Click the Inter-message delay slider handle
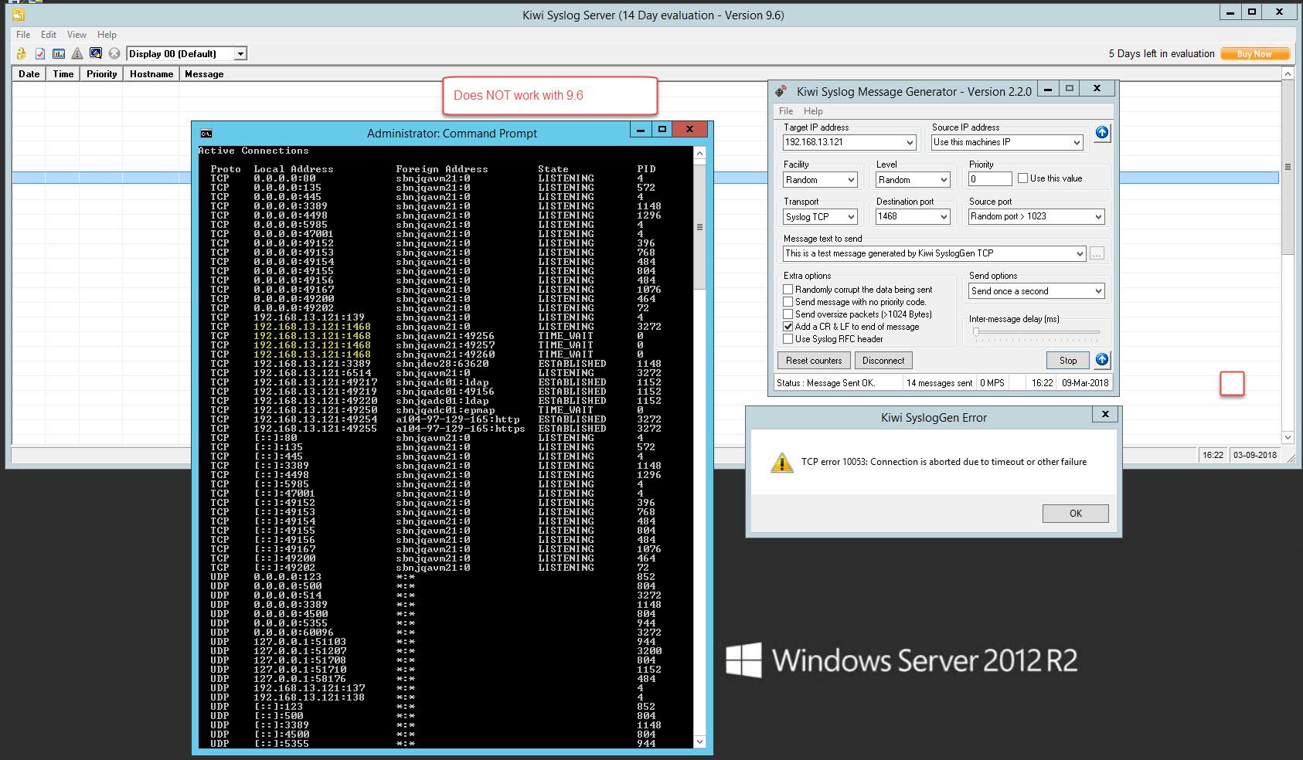The image size is (1303, 760). pos(976,332)
